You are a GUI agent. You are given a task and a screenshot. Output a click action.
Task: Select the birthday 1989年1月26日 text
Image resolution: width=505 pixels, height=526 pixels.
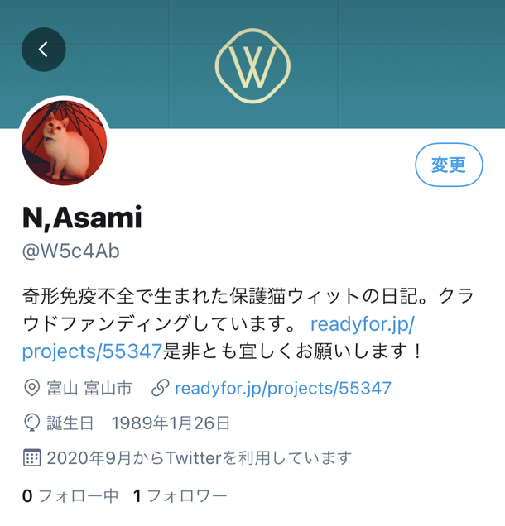pos(171,423)
